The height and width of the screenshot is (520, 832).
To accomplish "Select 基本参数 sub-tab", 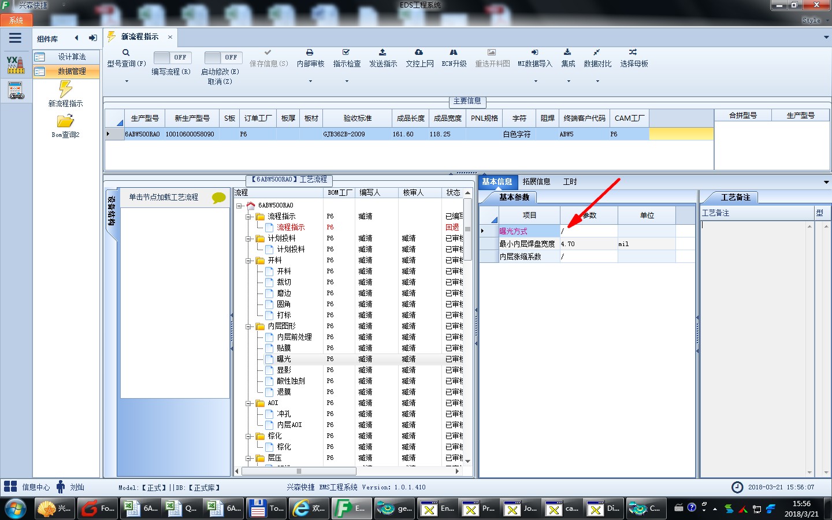I will (514, 197).
